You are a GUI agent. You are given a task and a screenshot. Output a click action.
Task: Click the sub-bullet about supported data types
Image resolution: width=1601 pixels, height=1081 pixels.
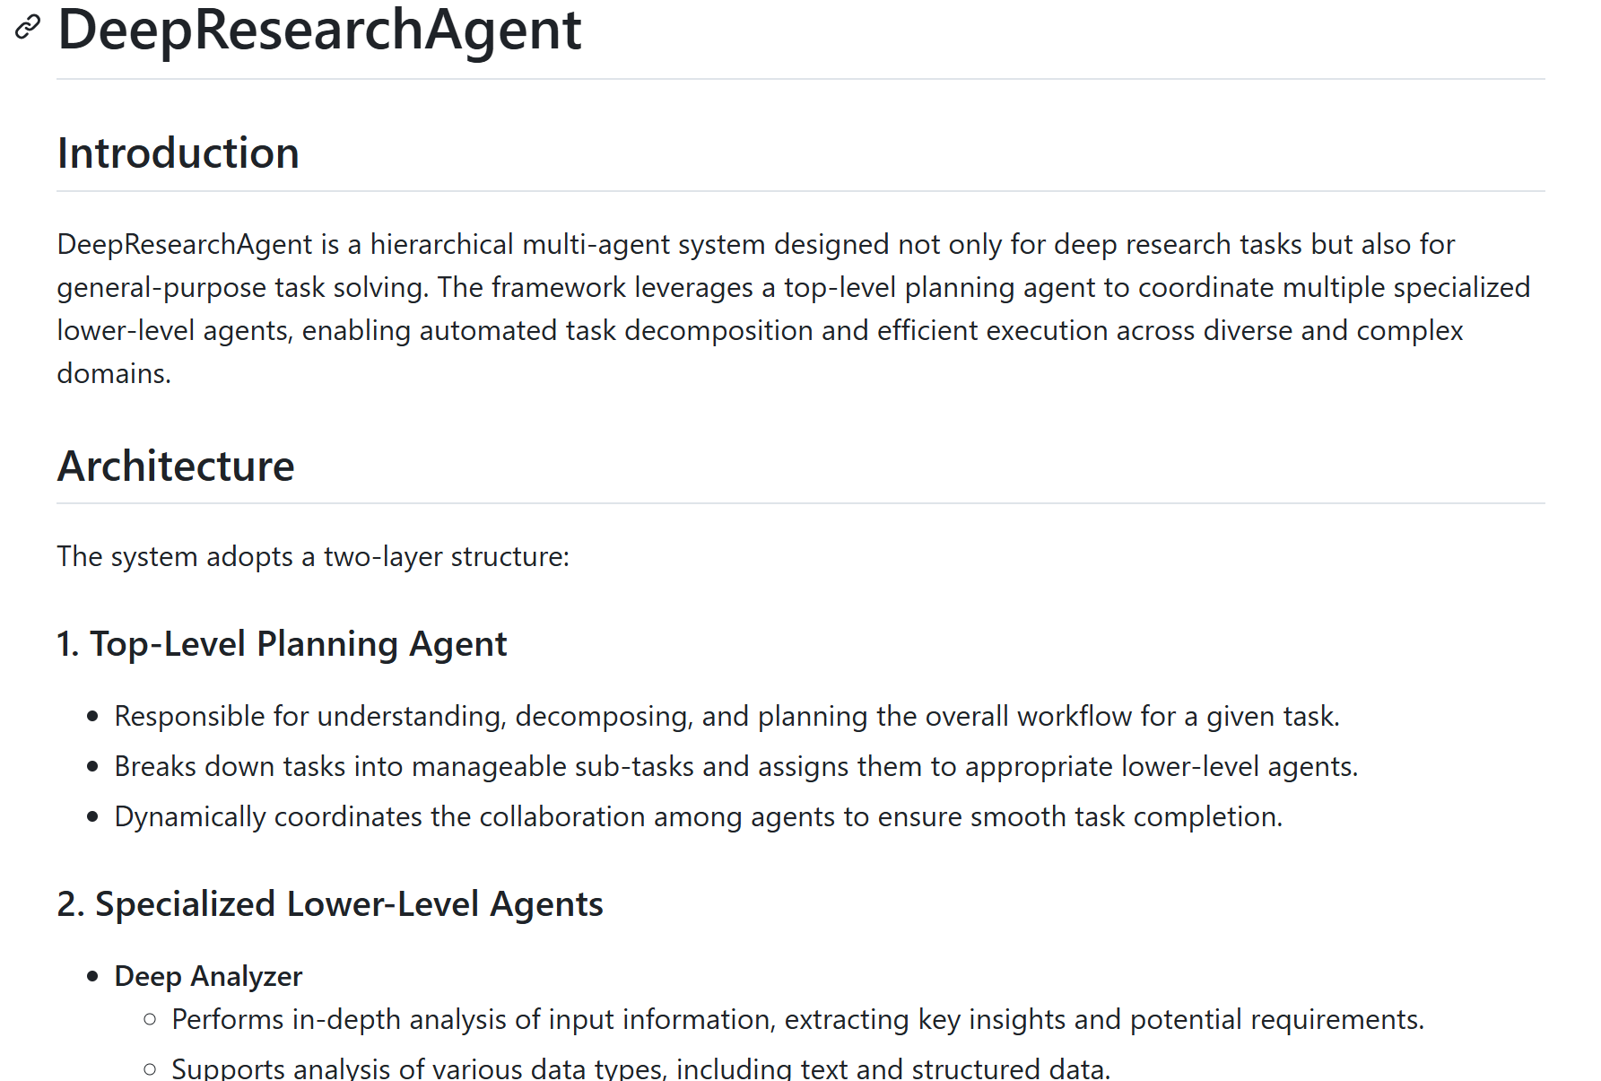641,1068
